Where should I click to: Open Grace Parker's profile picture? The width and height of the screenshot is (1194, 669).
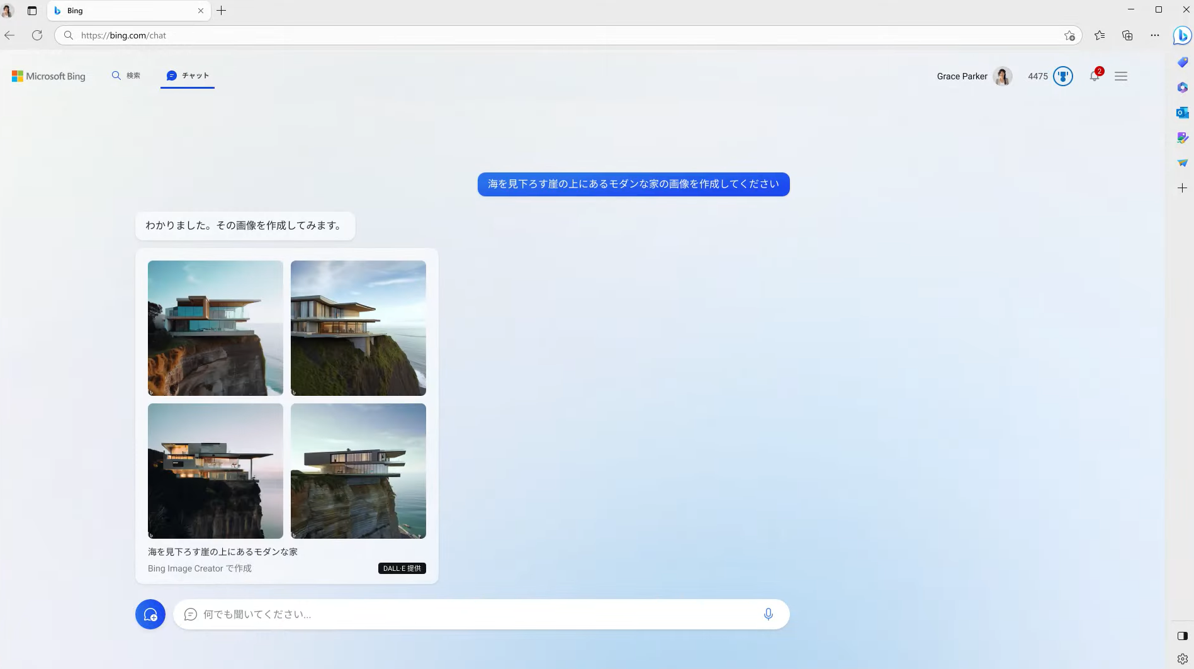tap(1002, 76)
